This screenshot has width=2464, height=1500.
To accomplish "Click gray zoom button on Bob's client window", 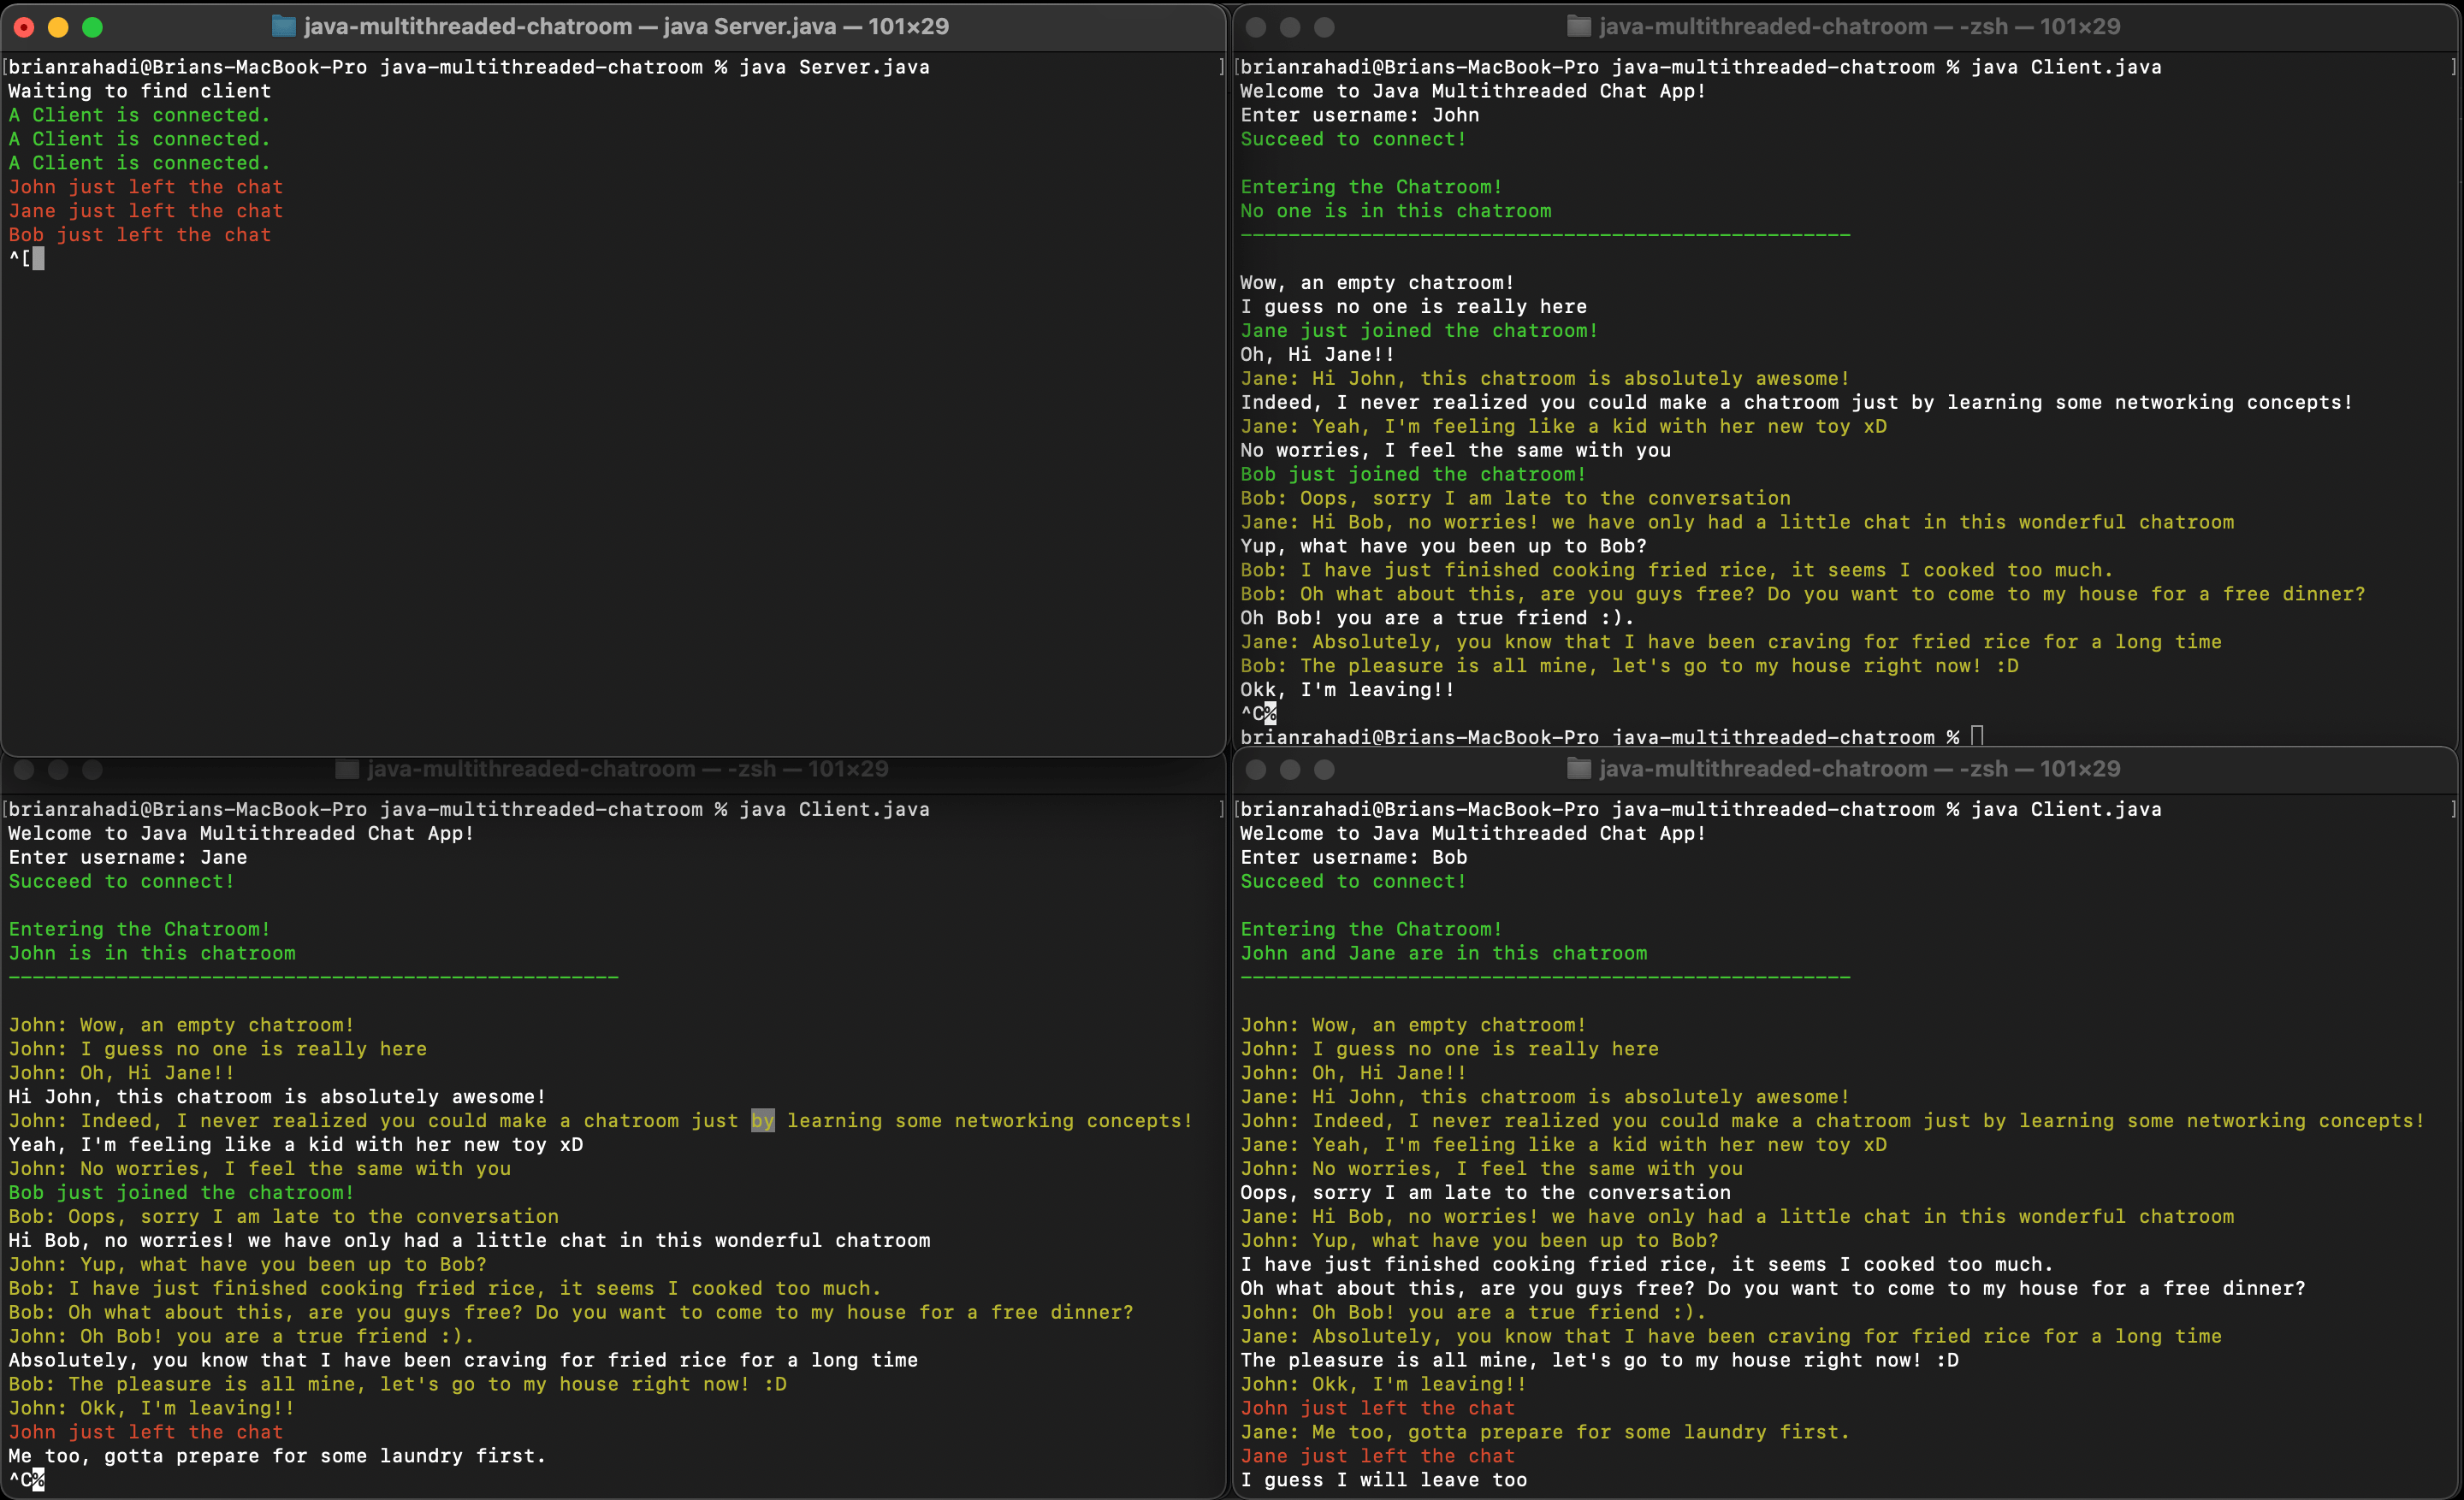I will click(x=1324, y=770).
